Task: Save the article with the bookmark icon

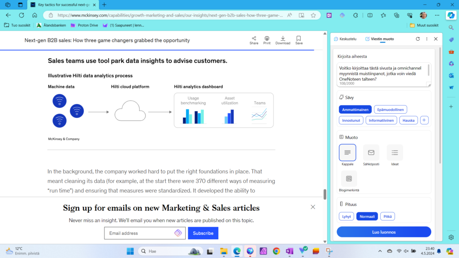Action: tap(299, 40)
